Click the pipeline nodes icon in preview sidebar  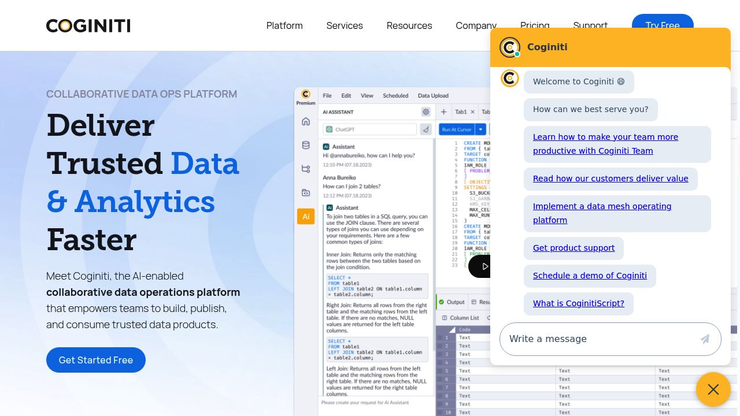pos(306,169)
